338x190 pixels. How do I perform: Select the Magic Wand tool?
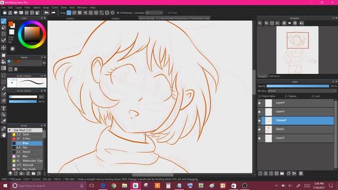(4, 88)
